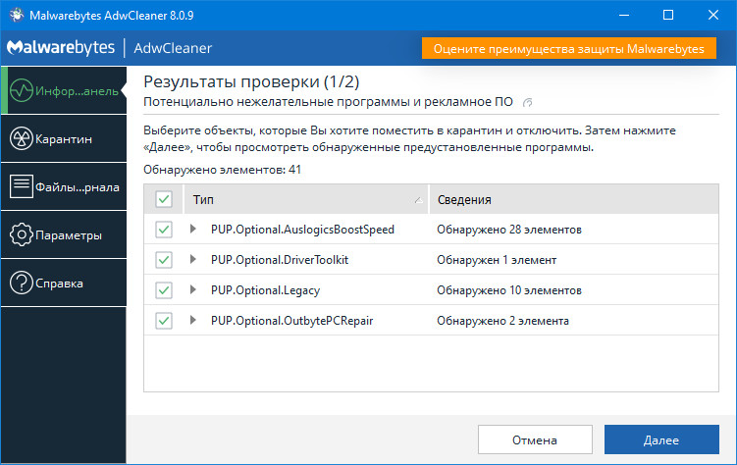Click the Файлы журнала document icon
The width and height of the screenshot is (737, 465).
(22, 186)
